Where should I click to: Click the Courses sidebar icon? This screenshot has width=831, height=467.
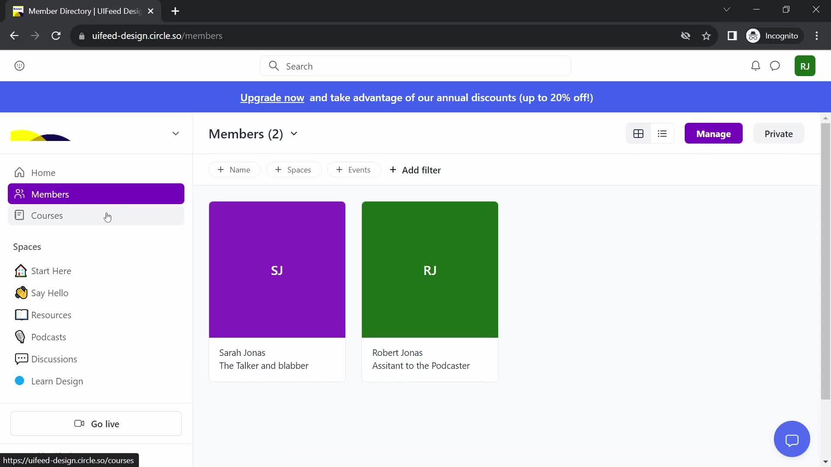point(19,215)
